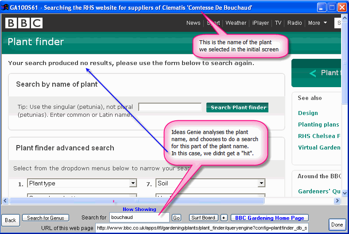The width and height of the screenshot is (349, 234).
Task: Click the plus button beside Surf Board
Action: point(224,218)
